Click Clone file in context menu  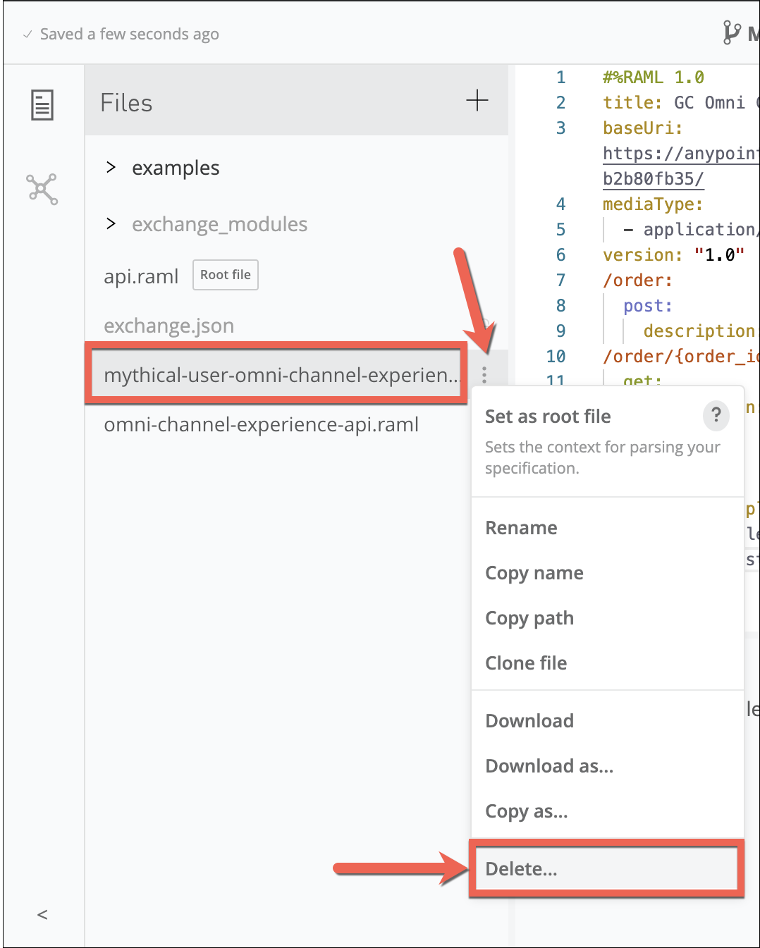(x=526, y=663)
